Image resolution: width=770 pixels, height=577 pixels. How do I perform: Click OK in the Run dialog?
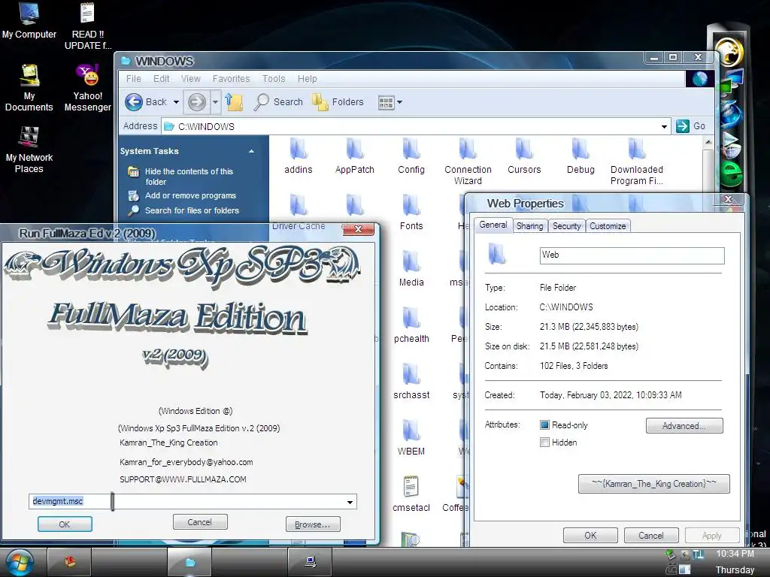[65, 524]
